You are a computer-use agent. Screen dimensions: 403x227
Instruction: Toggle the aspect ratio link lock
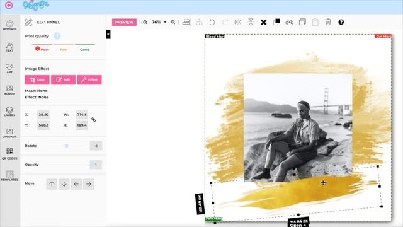coord(94,120)
